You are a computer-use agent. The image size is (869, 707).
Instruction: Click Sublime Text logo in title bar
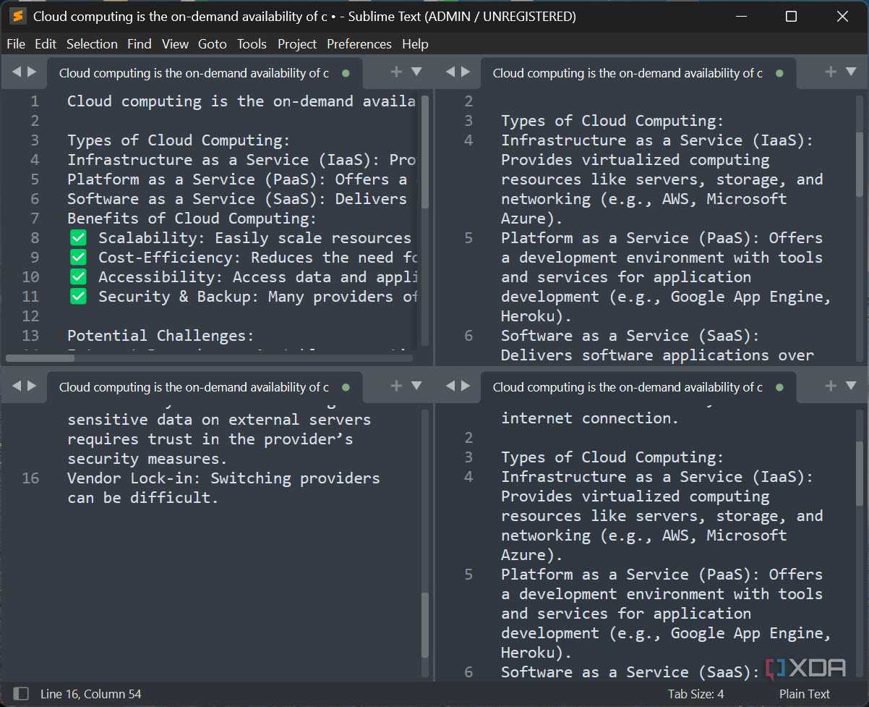[x=17, y=16]
